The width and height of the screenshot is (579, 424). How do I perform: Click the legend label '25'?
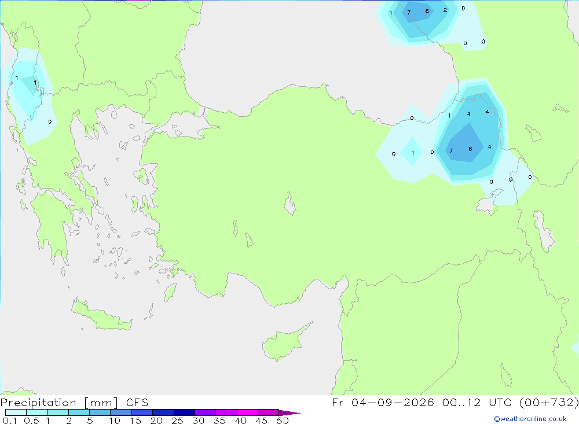(177, 421)
